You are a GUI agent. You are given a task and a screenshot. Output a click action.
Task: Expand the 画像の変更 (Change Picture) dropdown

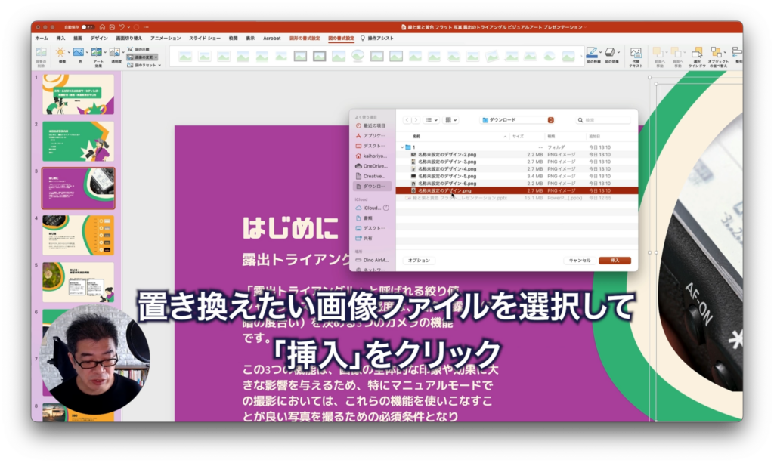click(156, 57)
